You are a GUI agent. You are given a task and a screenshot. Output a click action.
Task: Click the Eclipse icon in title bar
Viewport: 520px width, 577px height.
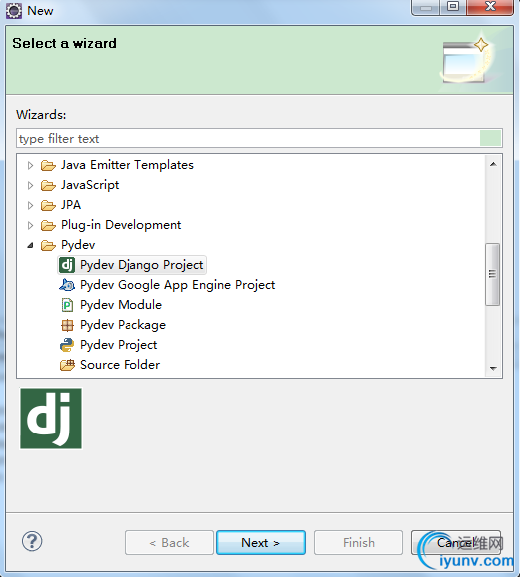pyautogui.click(x=14, y=11)
